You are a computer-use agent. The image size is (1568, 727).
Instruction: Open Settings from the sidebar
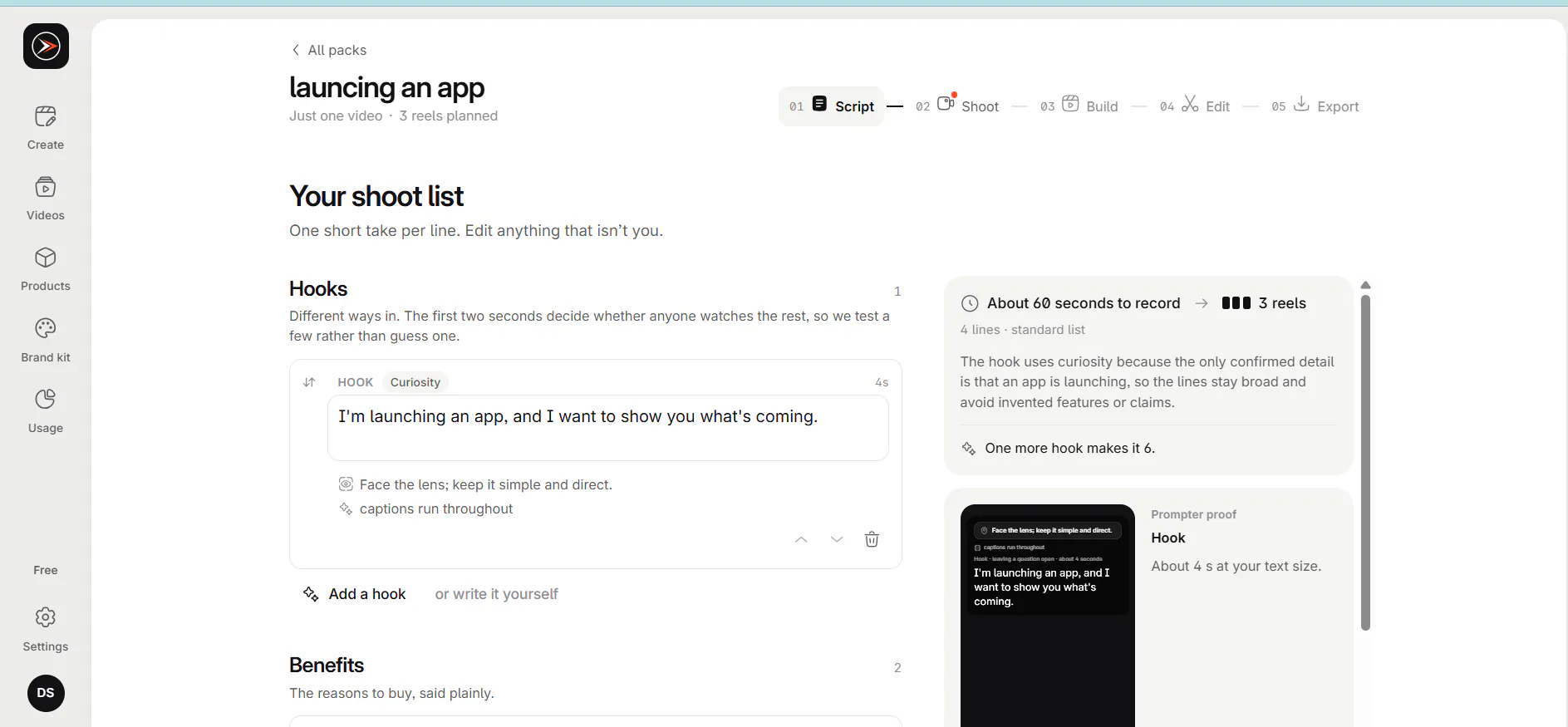coord(46,630)
